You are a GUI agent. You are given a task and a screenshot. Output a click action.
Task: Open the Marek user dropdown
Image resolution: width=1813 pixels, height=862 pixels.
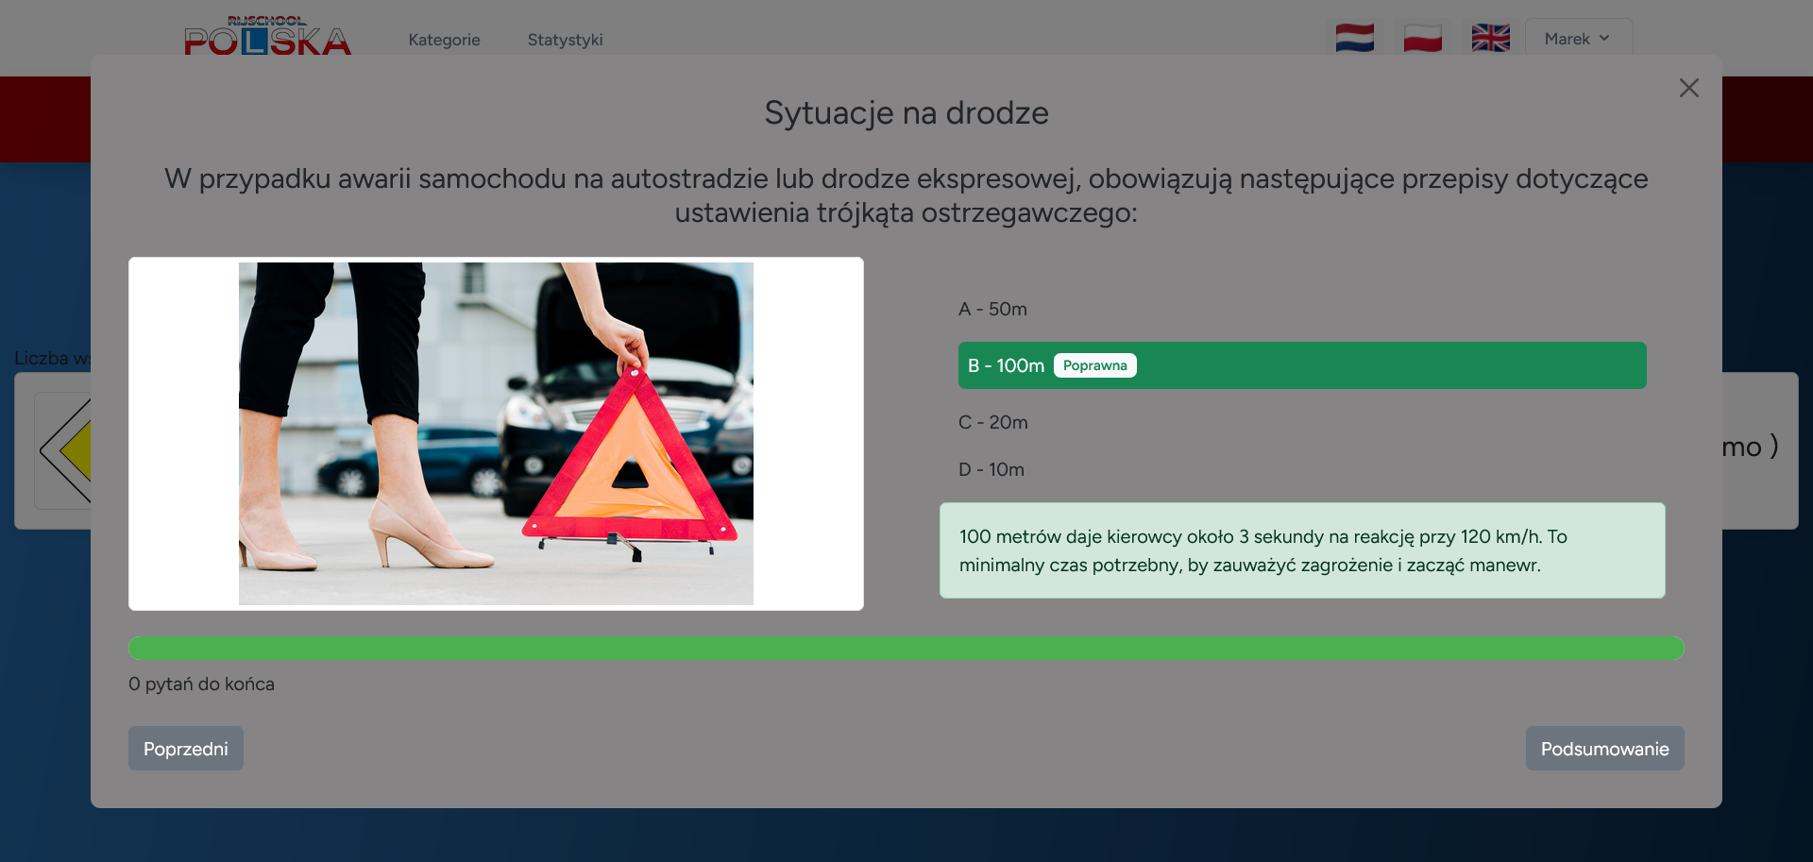click(x=1578, y=39)
